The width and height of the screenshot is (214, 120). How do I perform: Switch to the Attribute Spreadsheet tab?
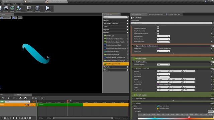point(156,14)
